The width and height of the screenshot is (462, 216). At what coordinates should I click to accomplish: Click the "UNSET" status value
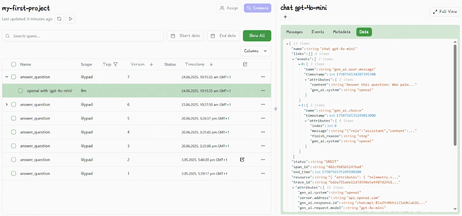331,162
